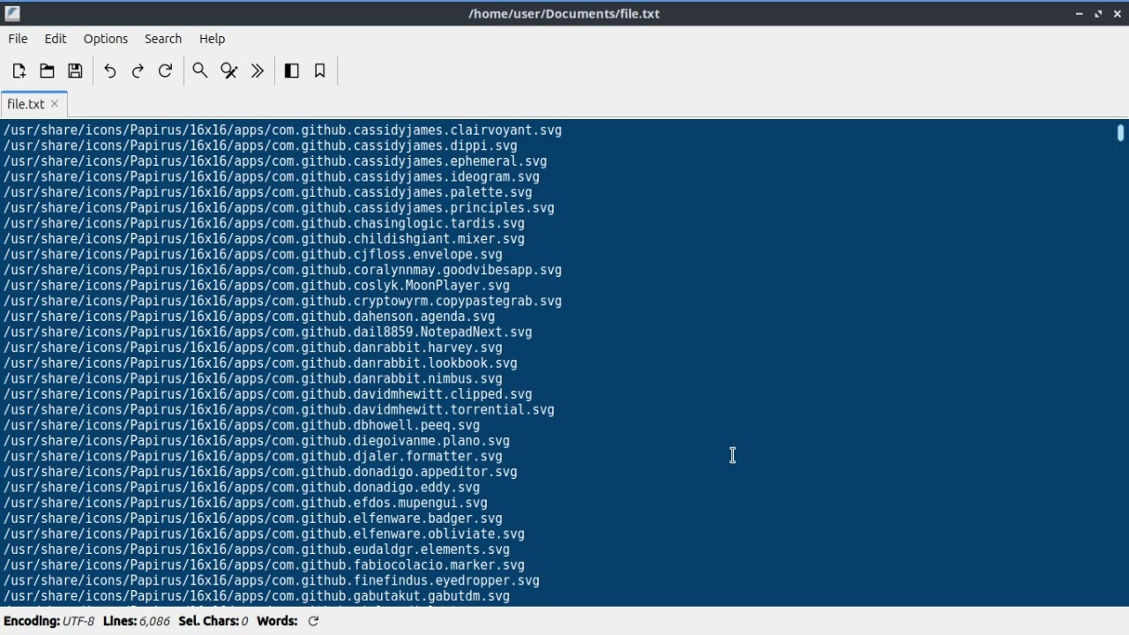
Task: Undo the last edit
Action: [x=109, y=71]
